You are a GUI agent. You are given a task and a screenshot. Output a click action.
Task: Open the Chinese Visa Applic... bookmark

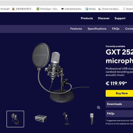(109, 9)
